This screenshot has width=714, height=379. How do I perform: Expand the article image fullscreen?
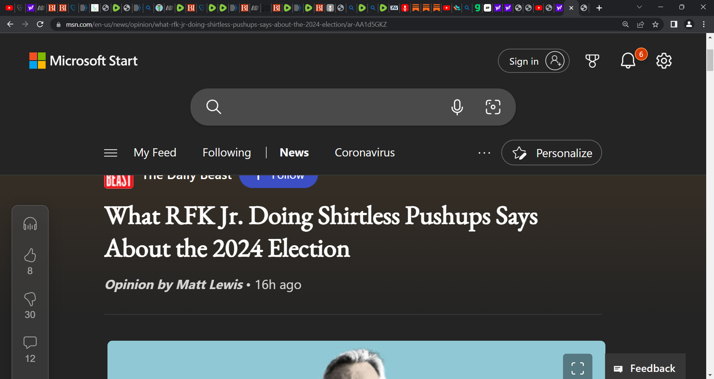pyautogui.click(x=578, y=368)
